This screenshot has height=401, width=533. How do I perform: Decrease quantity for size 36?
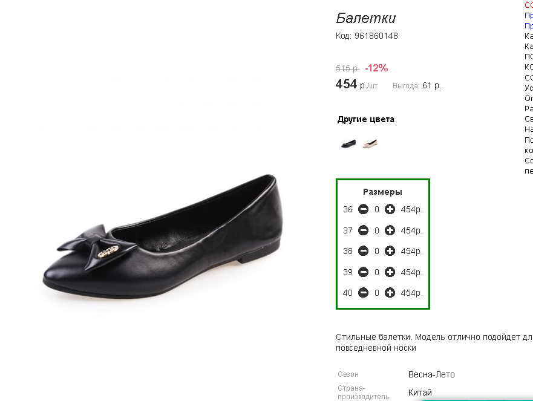tap(363, 209)
